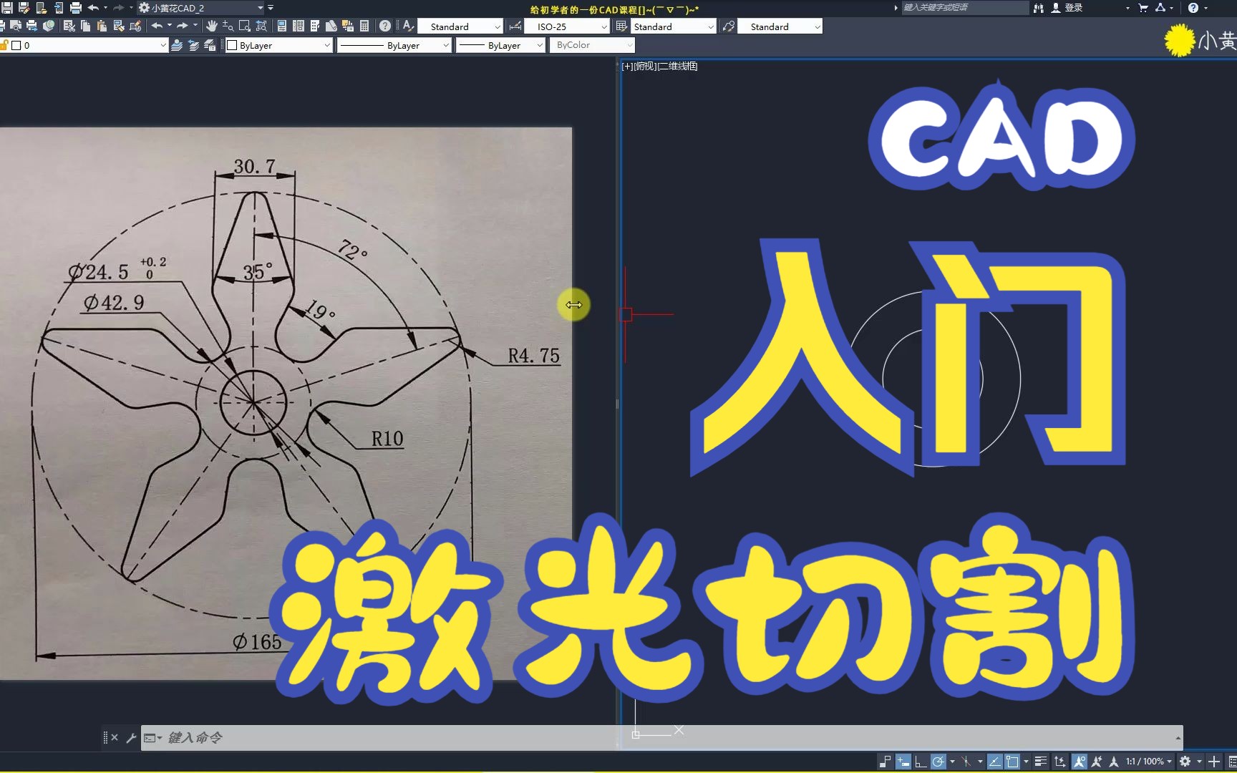This screenshot has width=1237, height=773.
Task: Open the Tool Palettes window icon
Action: [x=314, y=26]
